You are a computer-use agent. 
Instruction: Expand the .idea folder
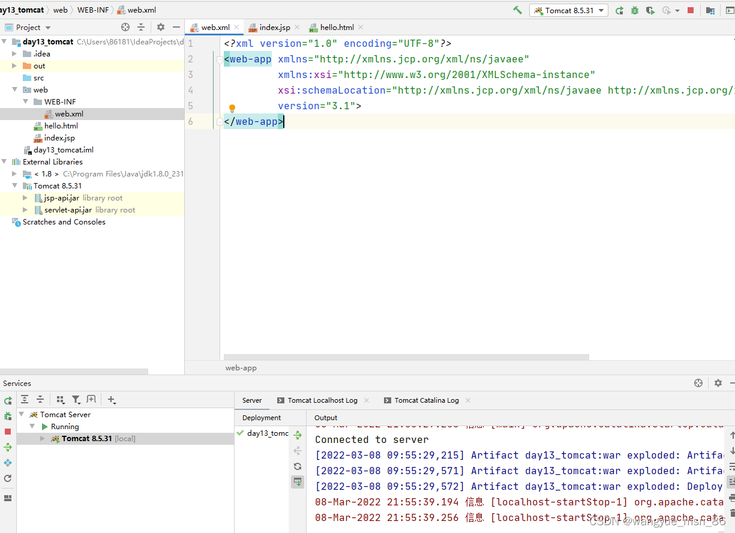[x=14, y=54]
